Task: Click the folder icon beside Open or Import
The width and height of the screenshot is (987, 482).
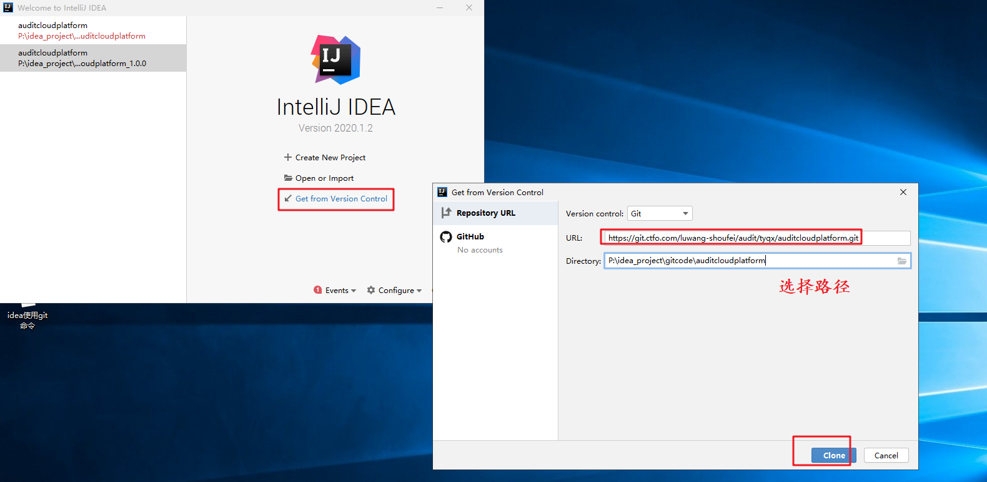Action: 288,178
